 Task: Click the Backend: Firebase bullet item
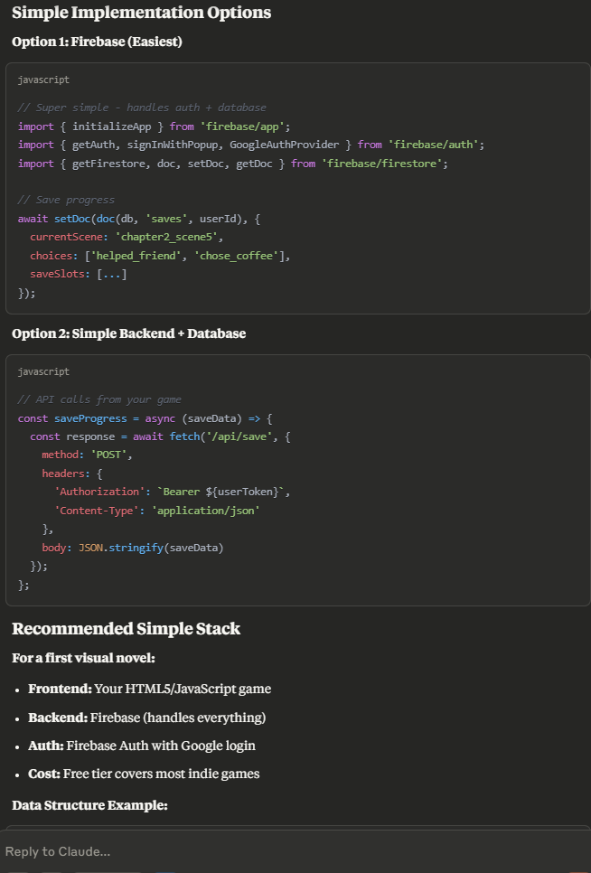pyautogui.click(x=146, y=718)
